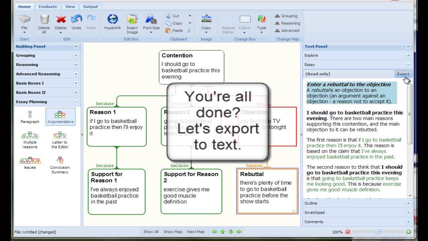This screenshot has width=428, height=241.
Task: Expand the Reasoning section
Action: point(76,65)
